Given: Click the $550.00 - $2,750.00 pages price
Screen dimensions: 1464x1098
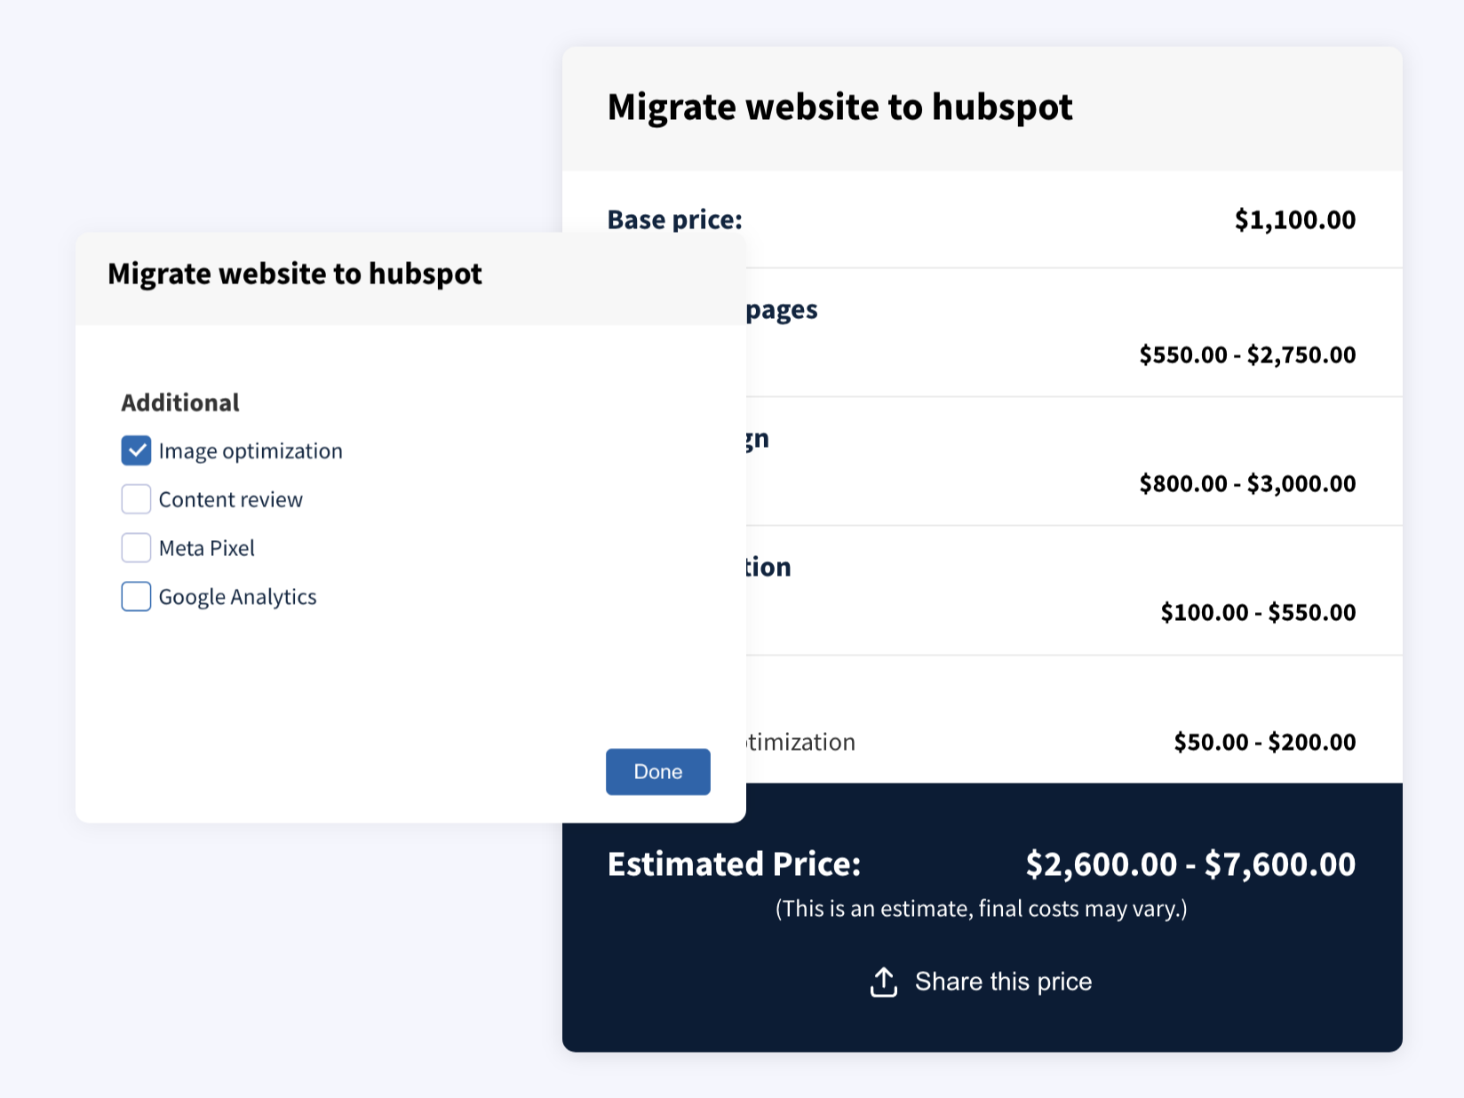Looking at the screenshot, I should pyautogui.click(x=1247, y=355).
